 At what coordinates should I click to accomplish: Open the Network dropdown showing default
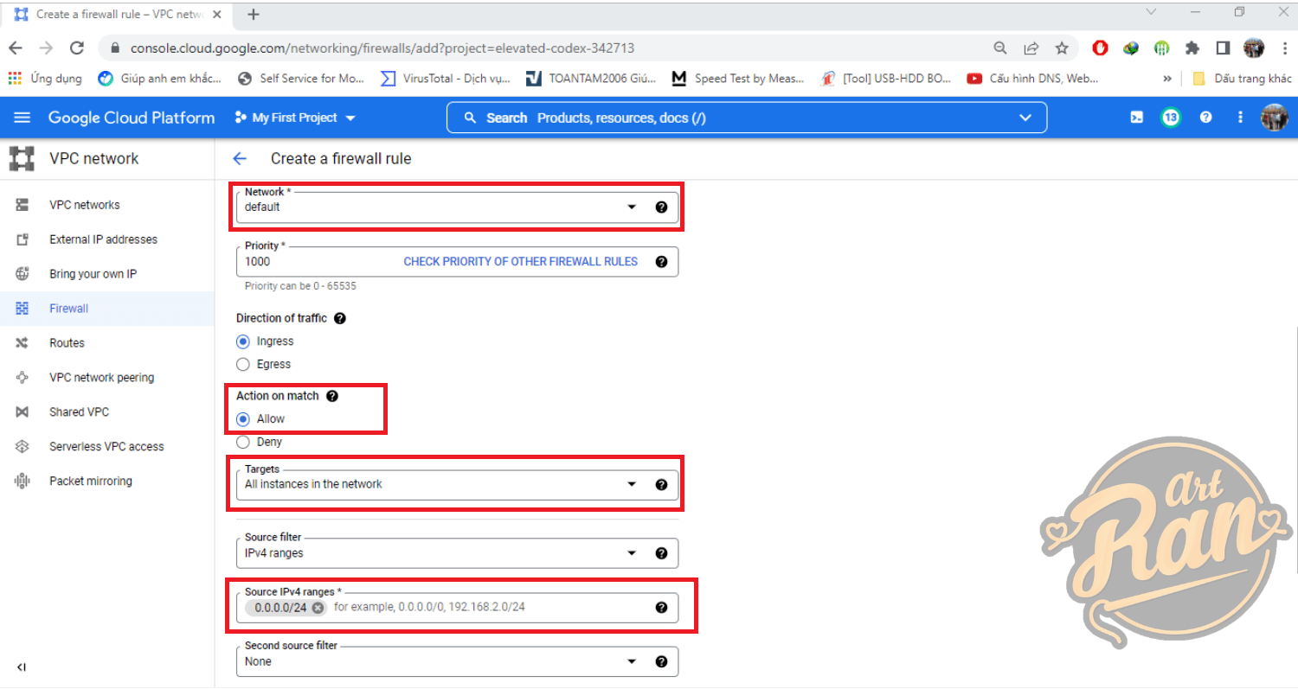tap(457, 207)
